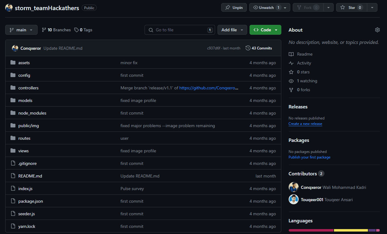Open the storm_teamHackathers repository title link
Image resolution: width=387 pixels, height=234 pixels.
[x=47, y=8]
